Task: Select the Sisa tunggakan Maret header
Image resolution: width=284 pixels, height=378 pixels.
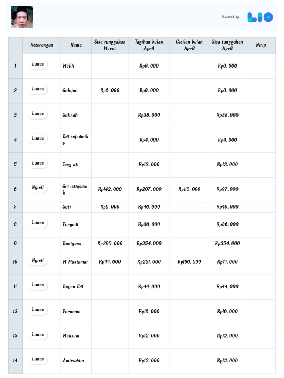Action: pos(110,45)
